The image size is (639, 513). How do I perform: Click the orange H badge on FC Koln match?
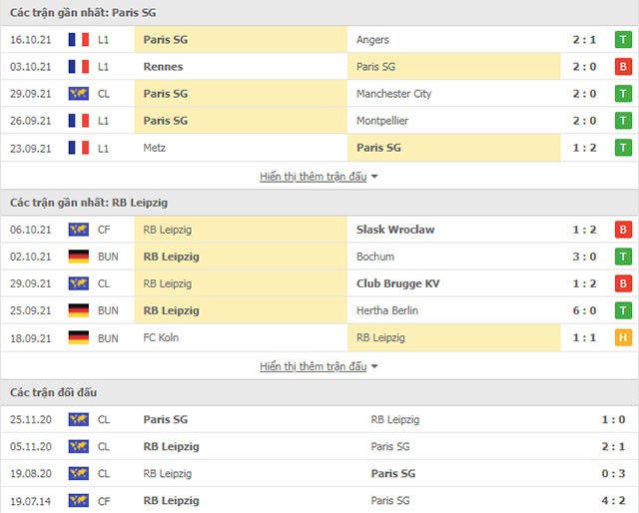[623, 337]
